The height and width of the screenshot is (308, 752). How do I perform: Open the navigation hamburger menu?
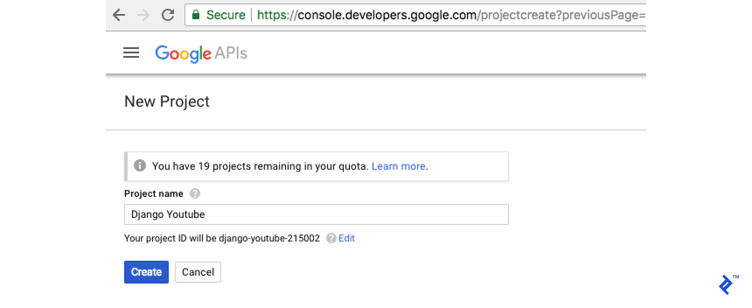pyautogui.click(x=130, y=53)
